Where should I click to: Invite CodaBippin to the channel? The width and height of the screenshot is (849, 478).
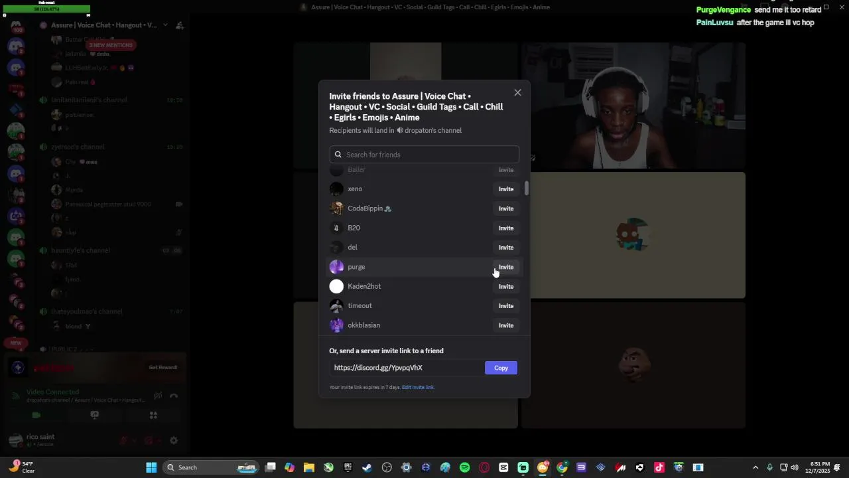click(x=506, y=208)
